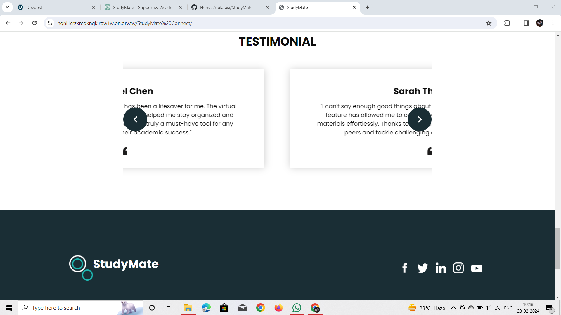Open WhatsApp from the Windows taskbar

point(297,308)
